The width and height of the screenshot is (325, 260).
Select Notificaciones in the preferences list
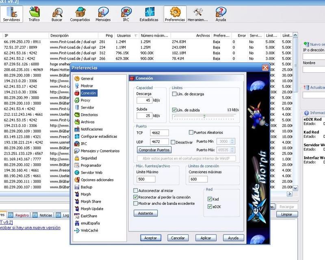click(x=89, y=129)
